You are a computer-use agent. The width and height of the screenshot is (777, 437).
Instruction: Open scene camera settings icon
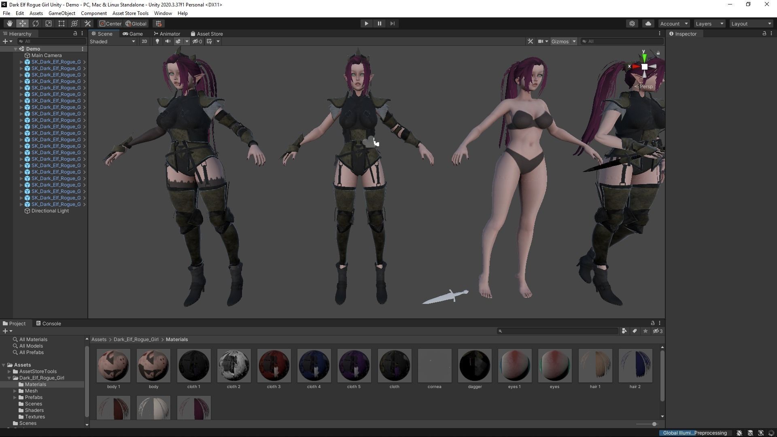pos(540,41)
